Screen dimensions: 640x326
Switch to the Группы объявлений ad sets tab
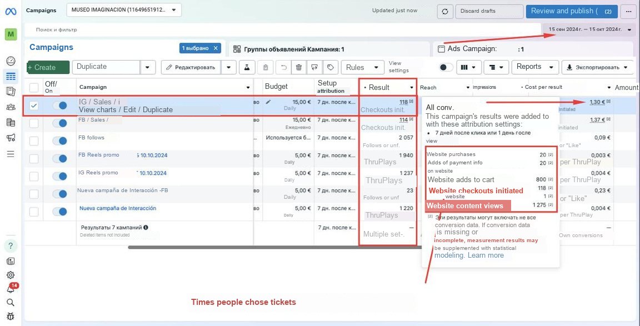[329, 49]
